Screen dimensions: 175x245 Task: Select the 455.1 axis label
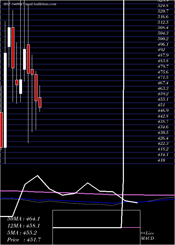pos(163,99)
